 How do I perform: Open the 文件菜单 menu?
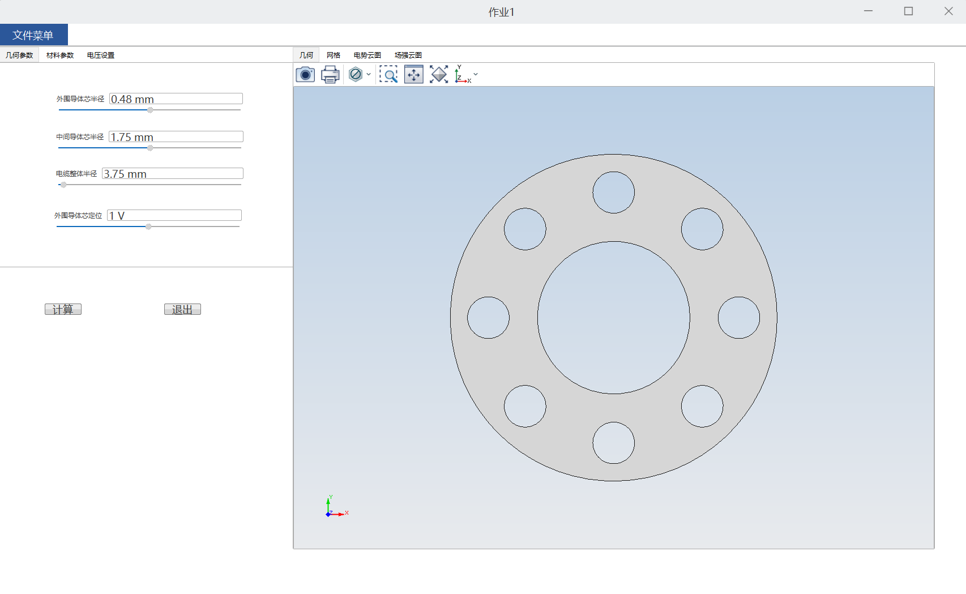coord(33,35)
